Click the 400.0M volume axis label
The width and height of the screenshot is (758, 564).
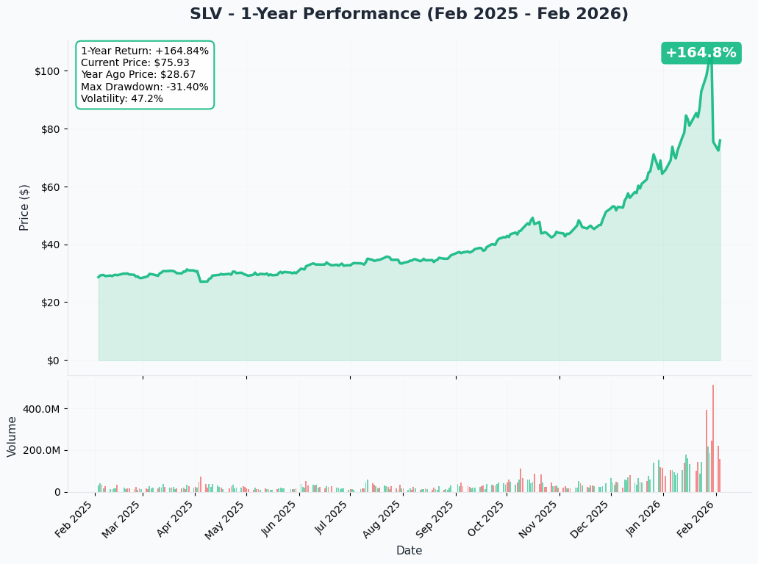[42, 409]
